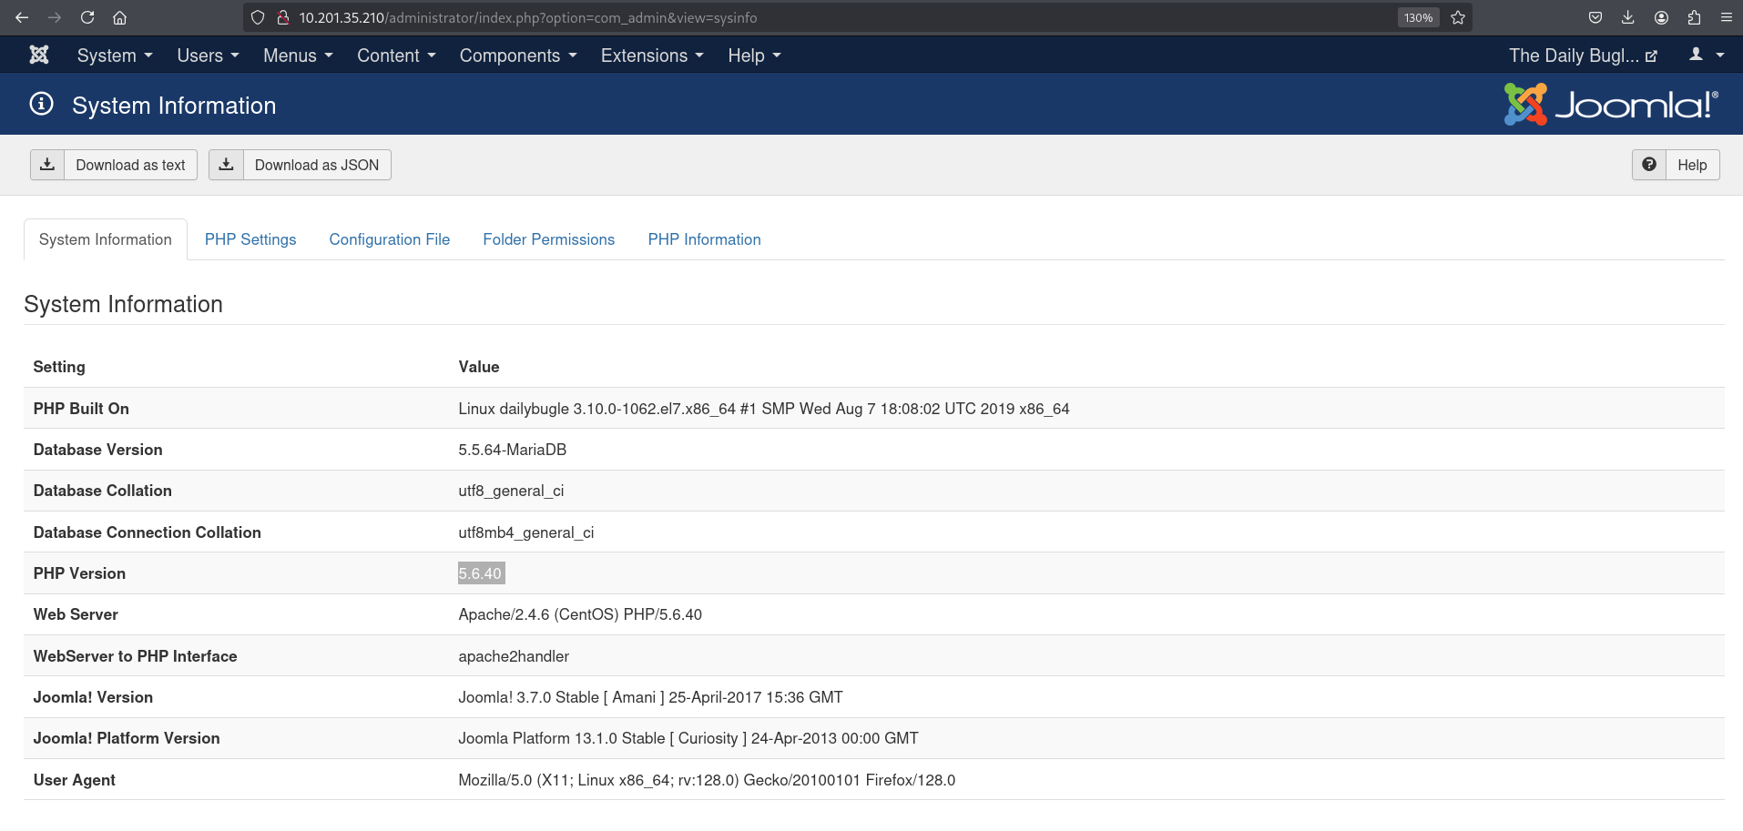Image resolution: width=1743 pixels, height=831 pixels.
Task: Open Firefox hamburger application menu
Action: [1726, 17]
